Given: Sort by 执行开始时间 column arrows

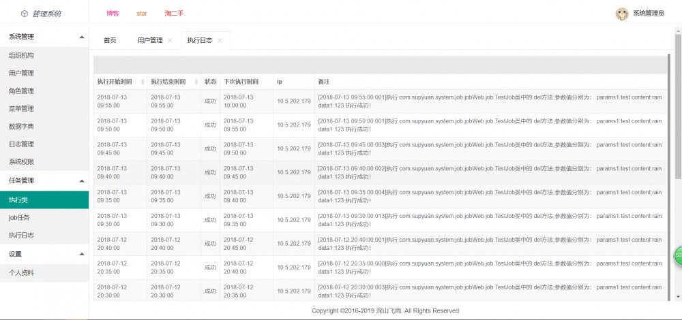Looking at the screenshot, I should (143, 82).
